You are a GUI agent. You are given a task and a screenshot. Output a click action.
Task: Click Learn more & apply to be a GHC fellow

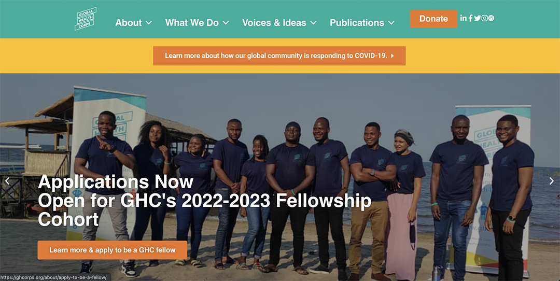coord(113,250)
